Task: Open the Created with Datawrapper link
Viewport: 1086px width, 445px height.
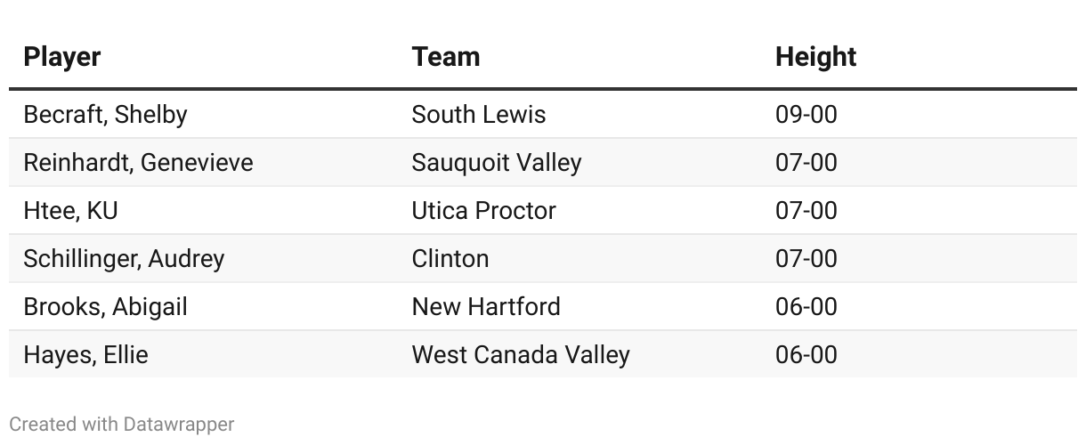Action: point(122,425)
